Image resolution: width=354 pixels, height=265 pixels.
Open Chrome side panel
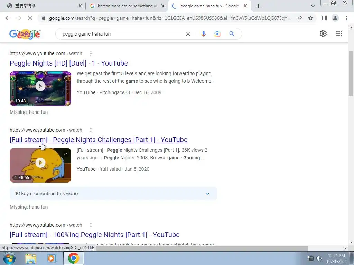[324, 18]
